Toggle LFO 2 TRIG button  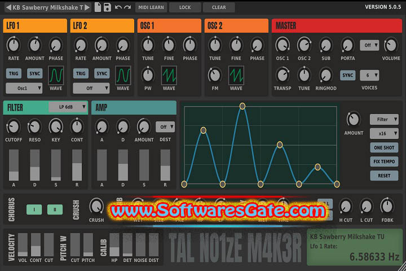coord(81,73)
